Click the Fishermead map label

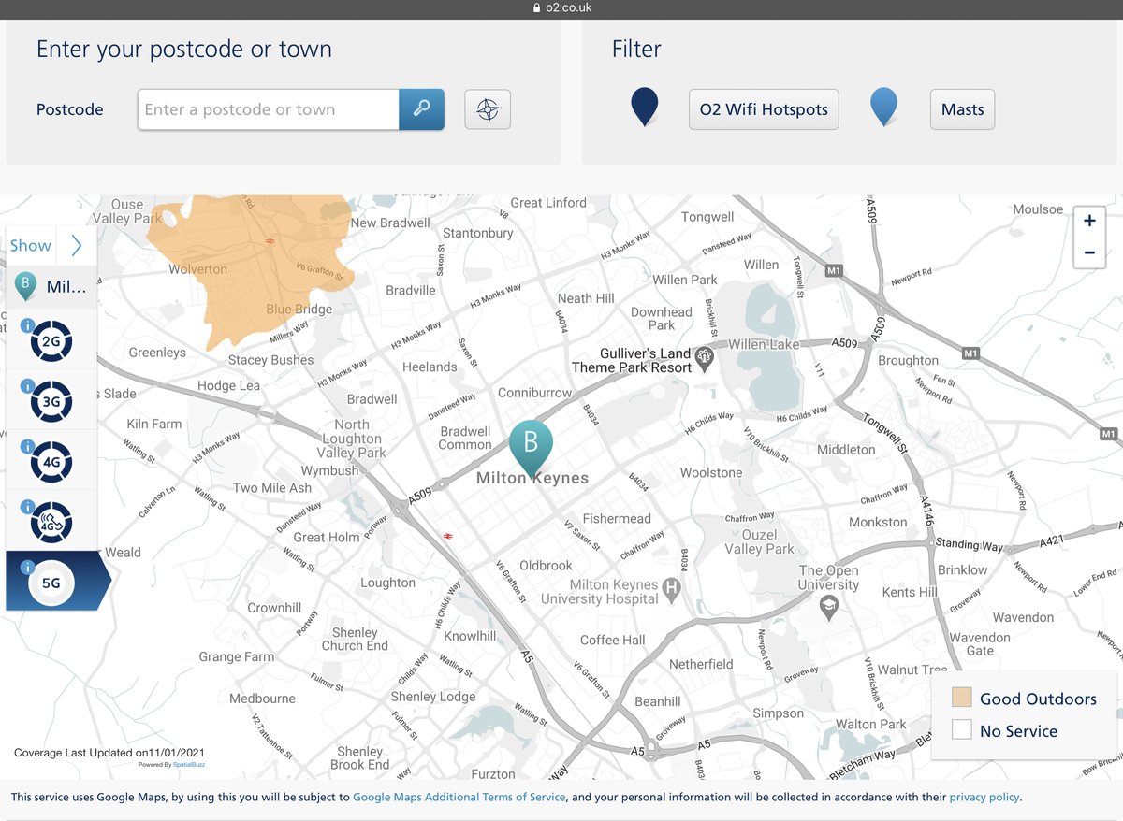point(617,519)
